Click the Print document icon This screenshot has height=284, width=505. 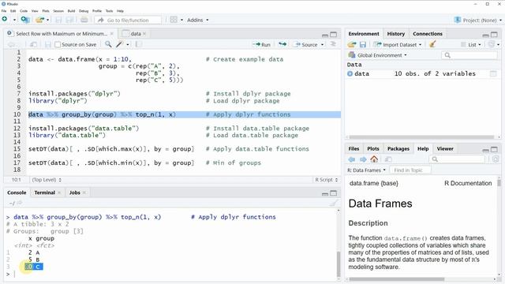click(x=84, y=20)
